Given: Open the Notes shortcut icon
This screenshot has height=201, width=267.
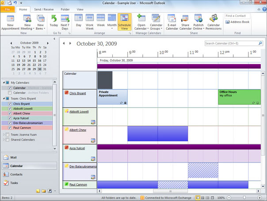Looking at the screenshot, I should [38, 191].
